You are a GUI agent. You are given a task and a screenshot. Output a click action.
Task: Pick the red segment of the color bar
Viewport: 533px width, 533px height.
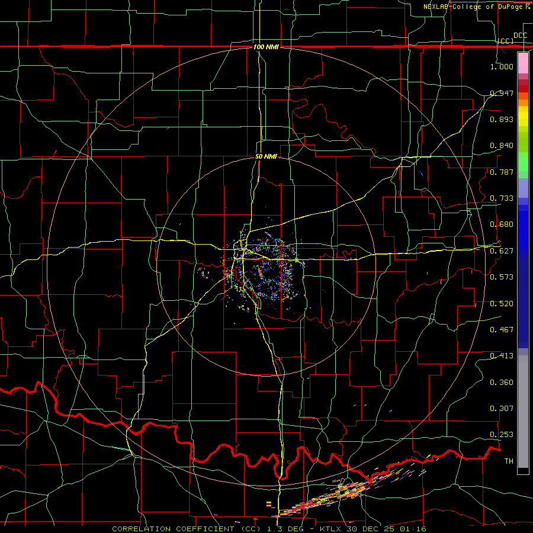point(523,88)
